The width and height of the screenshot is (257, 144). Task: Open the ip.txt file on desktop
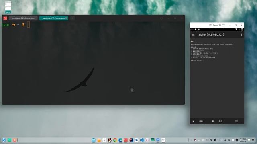pos(8,7)
